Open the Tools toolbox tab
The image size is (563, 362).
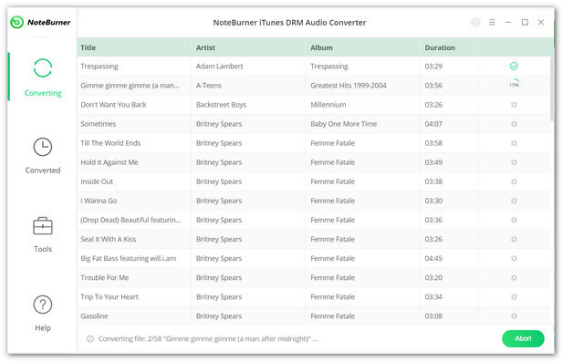tap(43, 234)
